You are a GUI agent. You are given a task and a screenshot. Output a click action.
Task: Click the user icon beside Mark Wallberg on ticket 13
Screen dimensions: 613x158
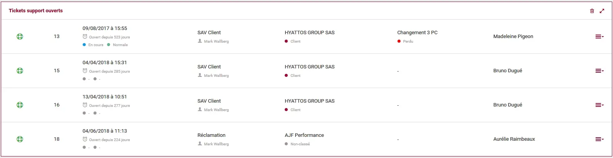[200, 41]
